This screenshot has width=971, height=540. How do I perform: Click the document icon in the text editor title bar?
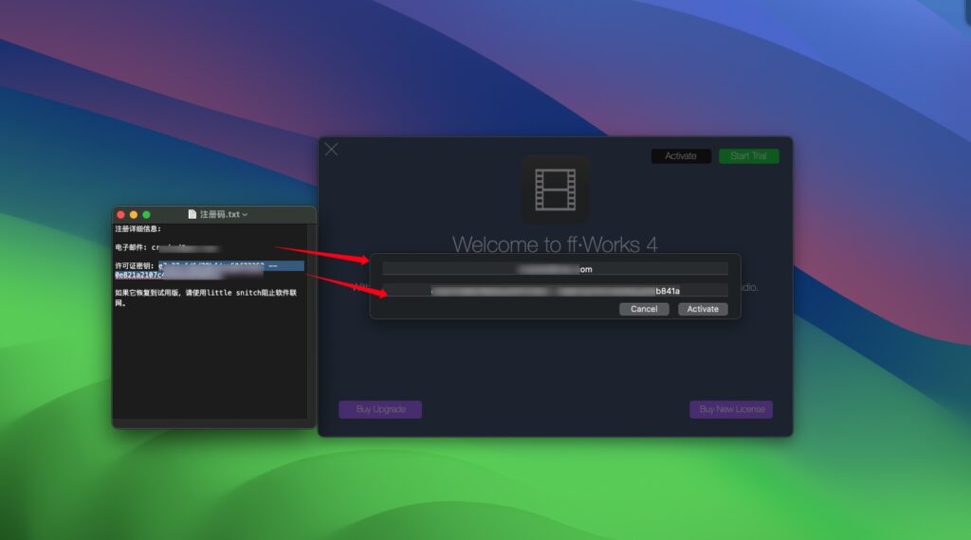[x=192, y=214]
